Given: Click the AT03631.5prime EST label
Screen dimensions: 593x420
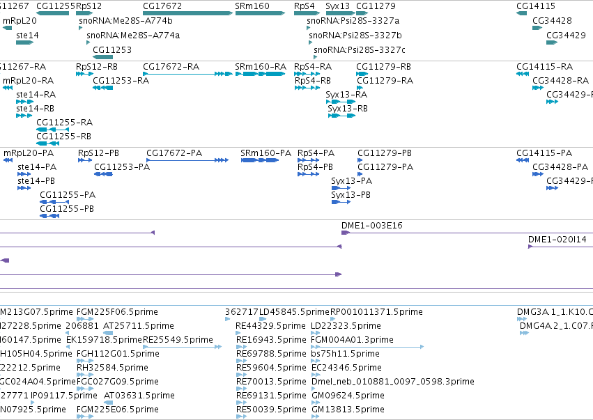Looking at the screenshot, I should tap(139, 396).
